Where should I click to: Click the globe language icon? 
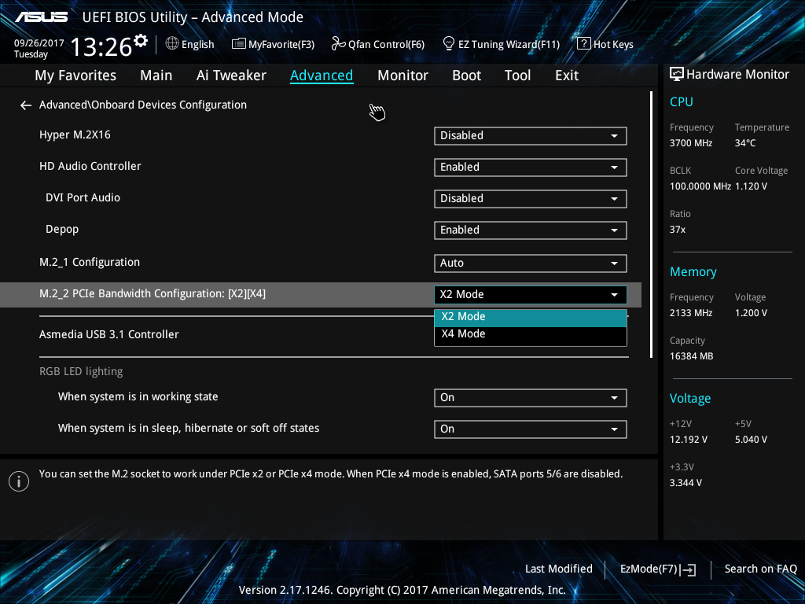click(172, 44)
